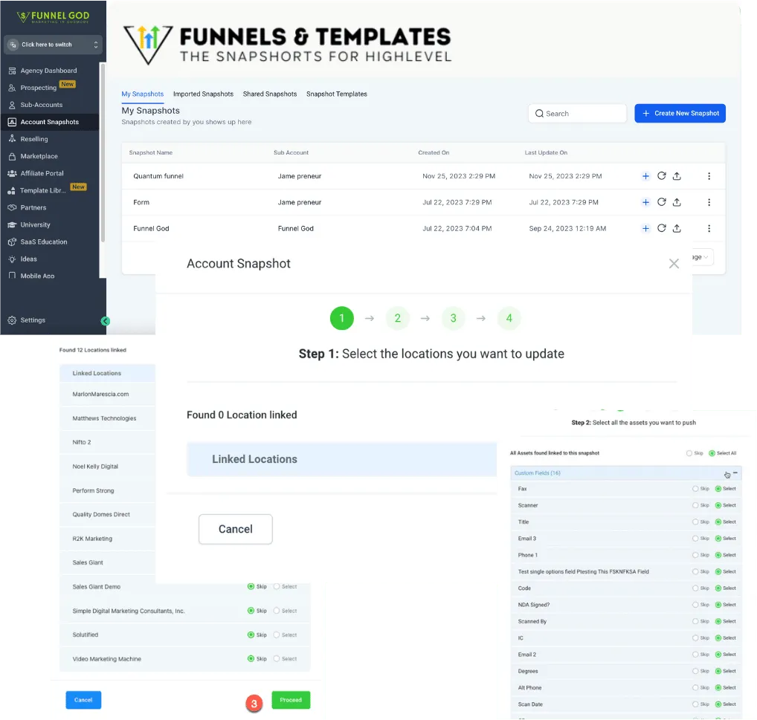Open Account Snapshots sidebar item

[x=49, y=122]
